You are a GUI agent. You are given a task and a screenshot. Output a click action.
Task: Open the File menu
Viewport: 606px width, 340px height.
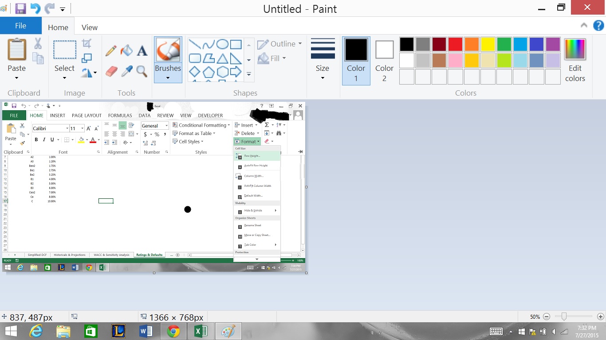tap(20, 26)
